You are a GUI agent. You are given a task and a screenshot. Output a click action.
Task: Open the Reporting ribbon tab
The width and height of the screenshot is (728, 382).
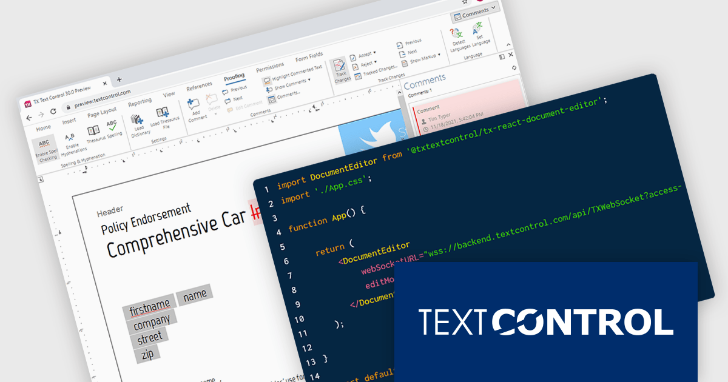pos(140,102)
